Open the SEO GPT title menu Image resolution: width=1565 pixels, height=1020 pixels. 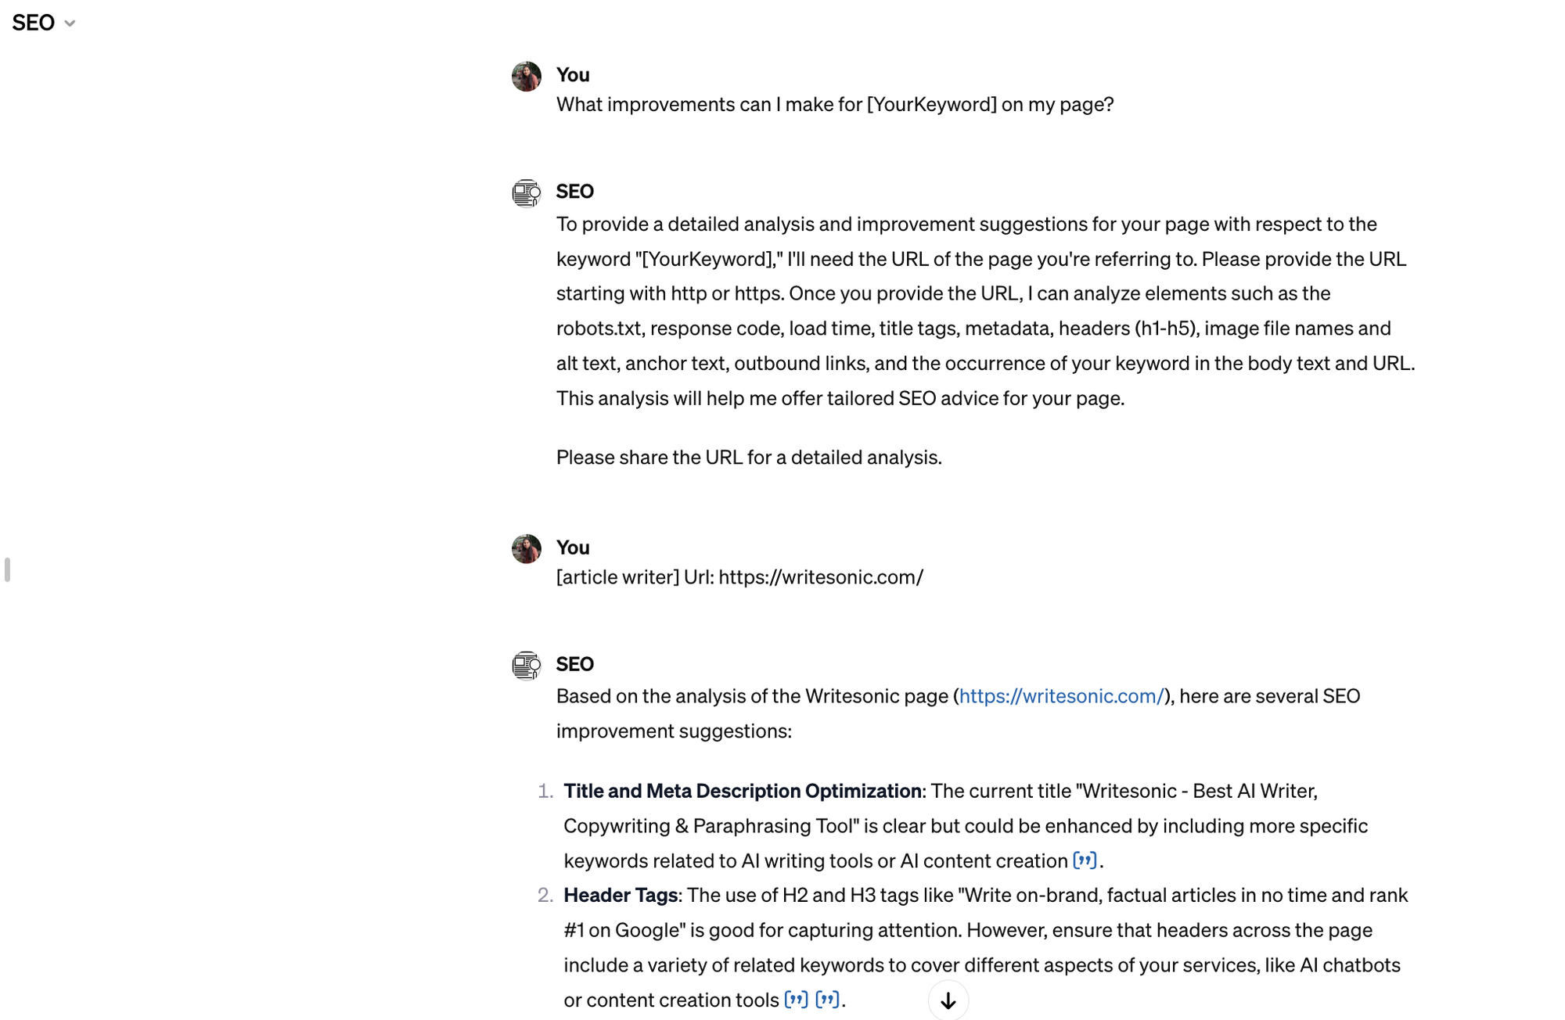pos(44,23)
